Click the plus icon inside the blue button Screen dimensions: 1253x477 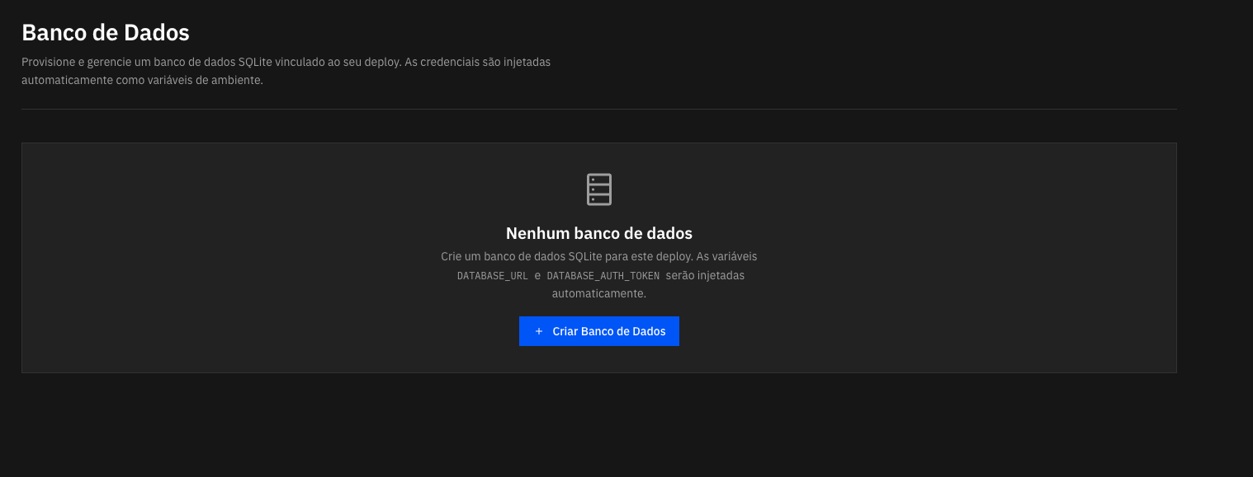click(539, 330)
